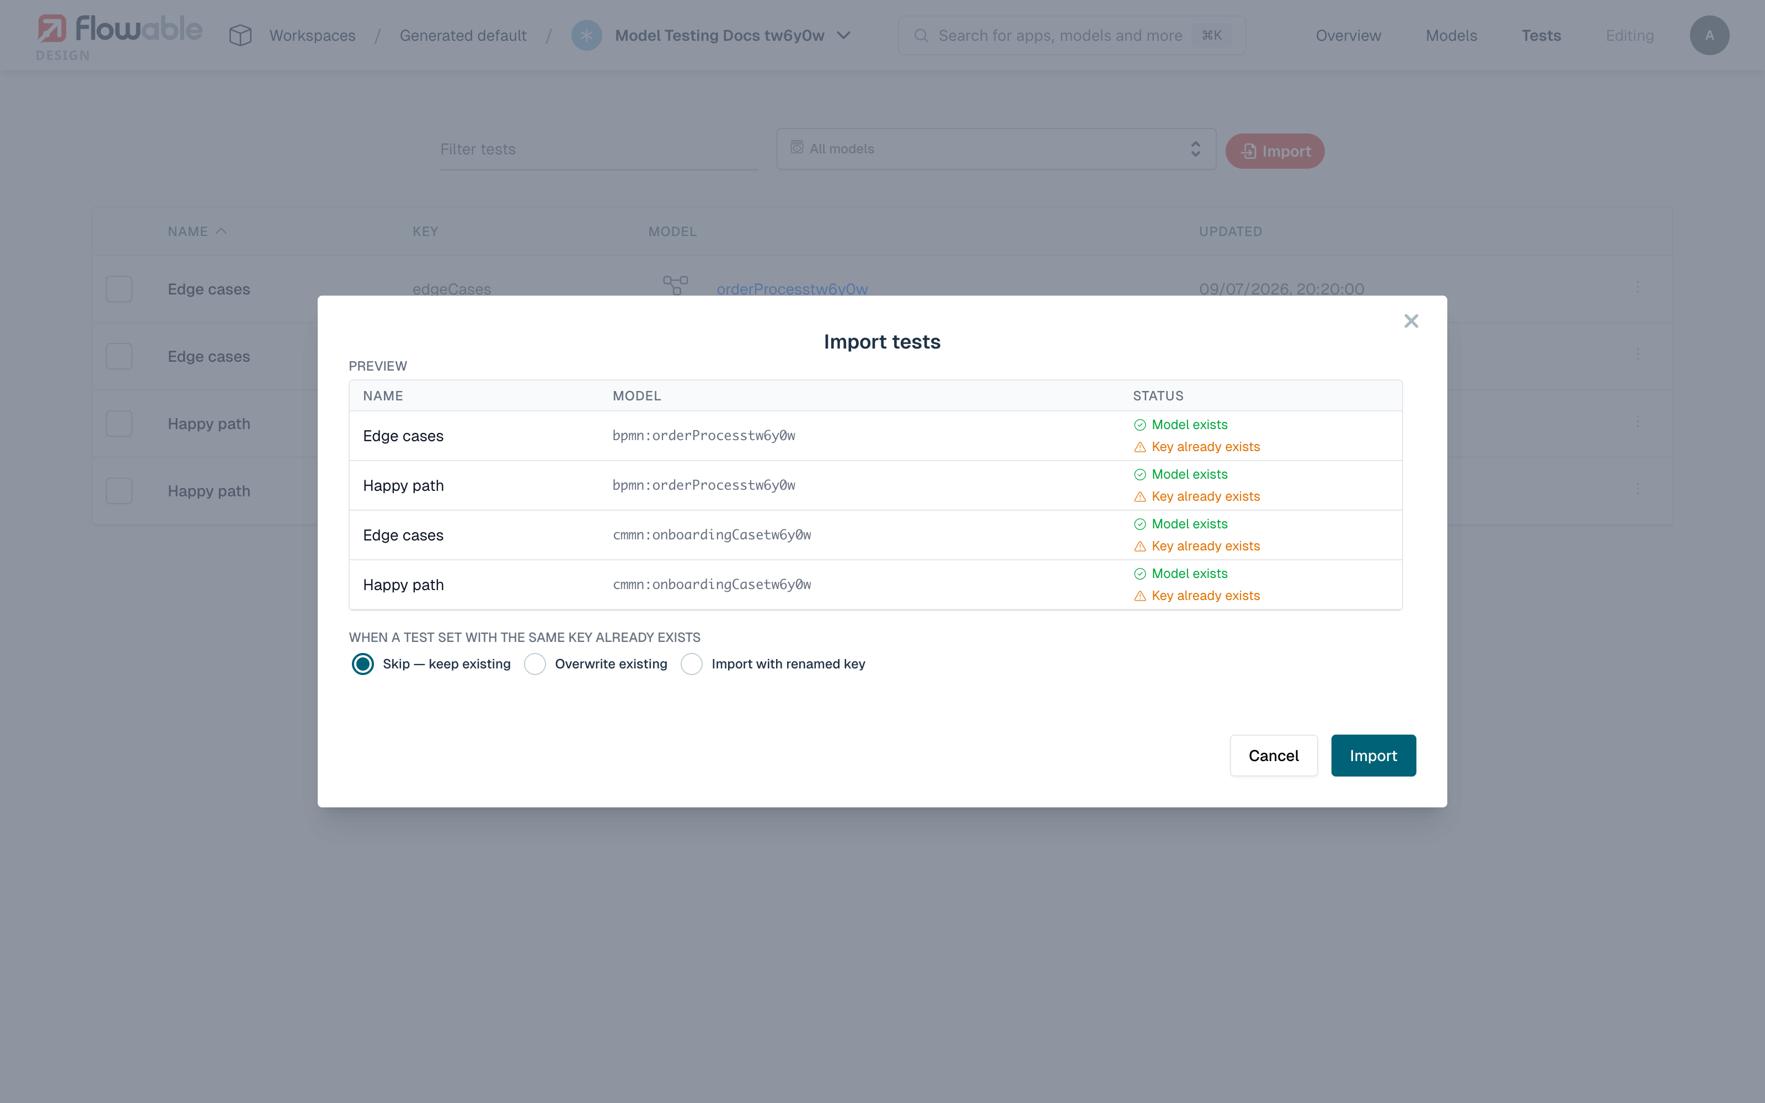This screenshot has height=1103, width=1765.
Task: Click the ⌘K shortcut badge
Action: (x=1211, y=35)
